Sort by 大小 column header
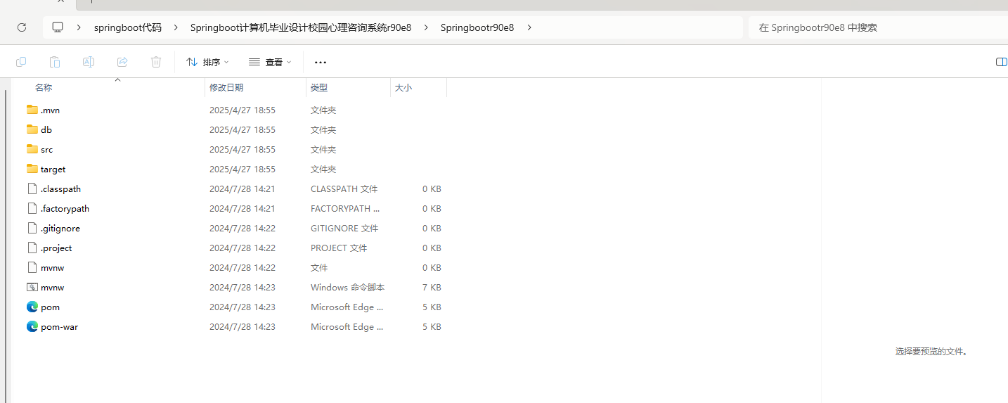 click(x=403, y=88)
